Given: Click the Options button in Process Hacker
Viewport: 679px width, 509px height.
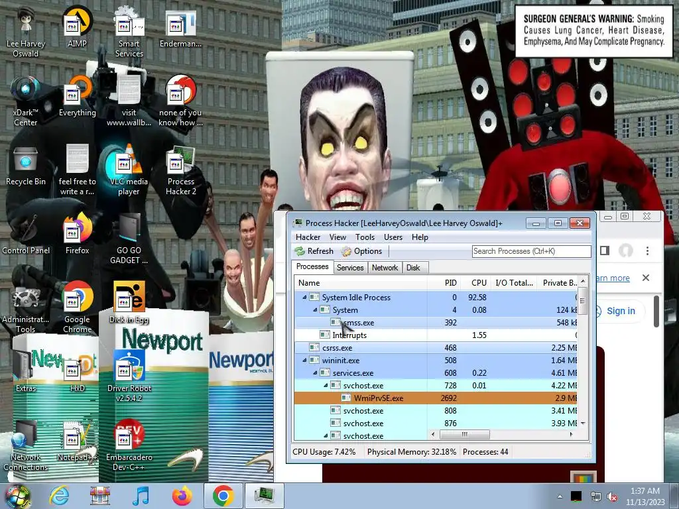Looking at the screenshot, I should pyautogui.click(x=361, y=251).
